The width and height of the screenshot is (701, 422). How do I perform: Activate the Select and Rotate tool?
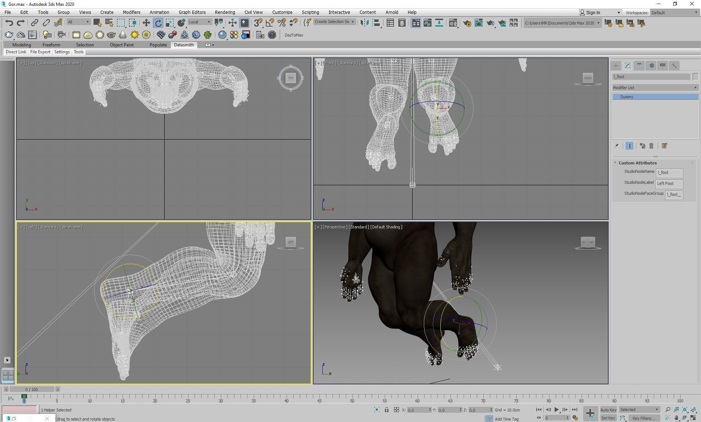[158, 23]
